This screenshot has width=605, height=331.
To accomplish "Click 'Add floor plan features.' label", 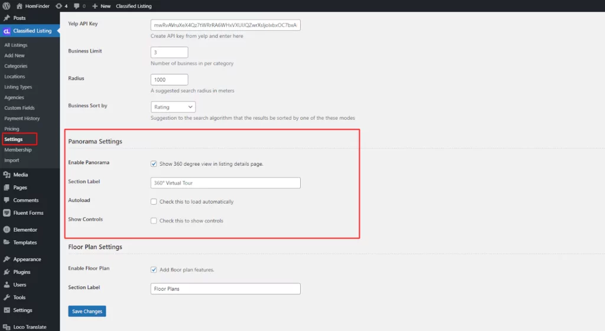I will coord(187,270).
